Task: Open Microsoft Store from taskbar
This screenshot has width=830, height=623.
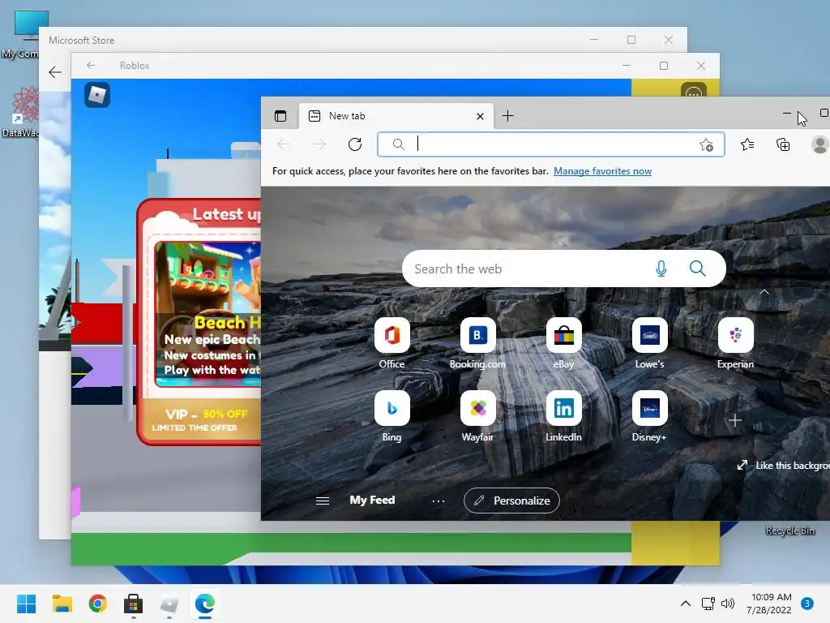Action: 134,604
